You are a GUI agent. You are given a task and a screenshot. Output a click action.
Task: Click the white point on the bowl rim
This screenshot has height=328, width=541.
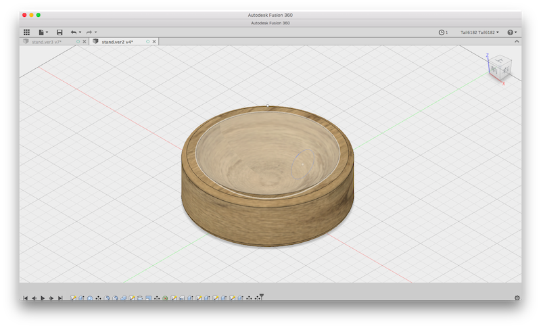click(x=268, y=106)
